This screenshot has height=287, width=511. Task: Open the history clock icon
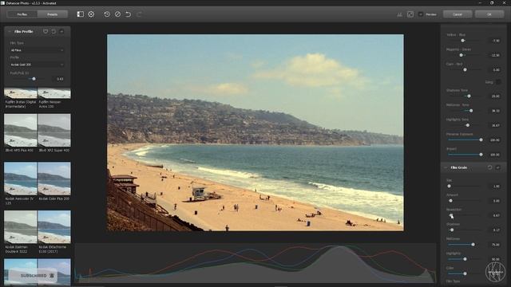(x=107, y=14)
